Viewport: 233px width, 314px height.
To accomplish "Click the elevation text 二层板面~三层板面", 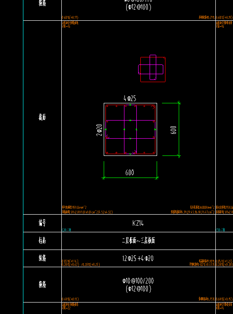I will pyautogui.click(x=138, y=240).
